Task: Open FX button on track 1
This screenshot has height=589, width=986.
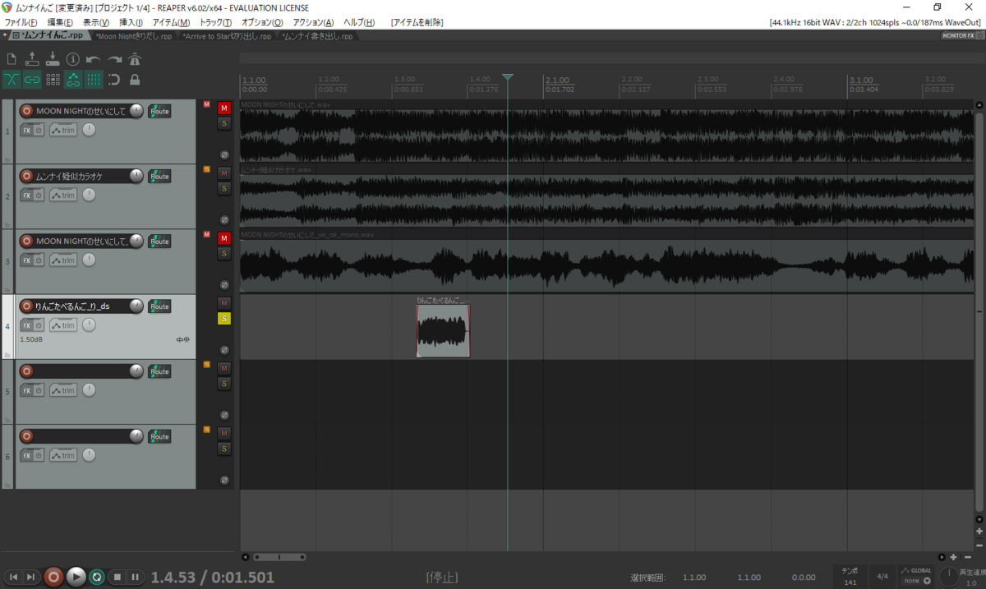Action: (26, 130)
